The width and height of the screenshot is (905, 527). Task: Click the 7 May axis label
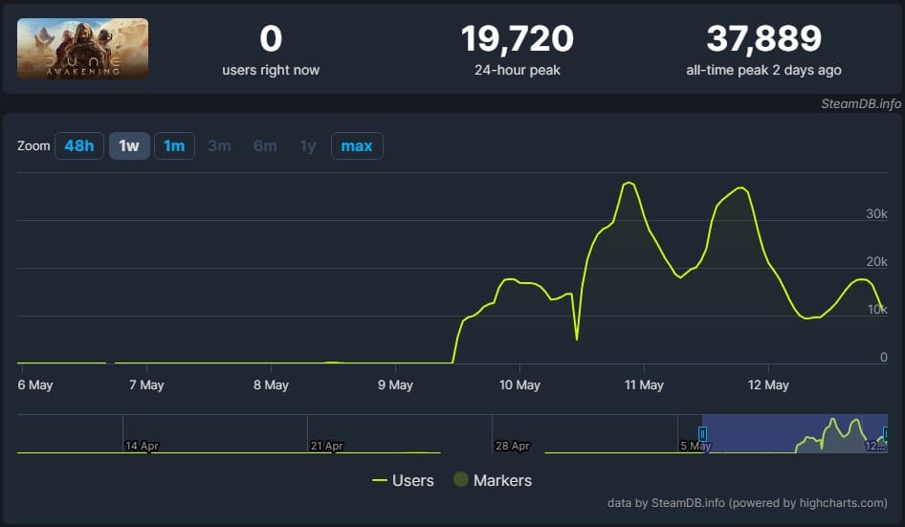click(x=146, y=385)
